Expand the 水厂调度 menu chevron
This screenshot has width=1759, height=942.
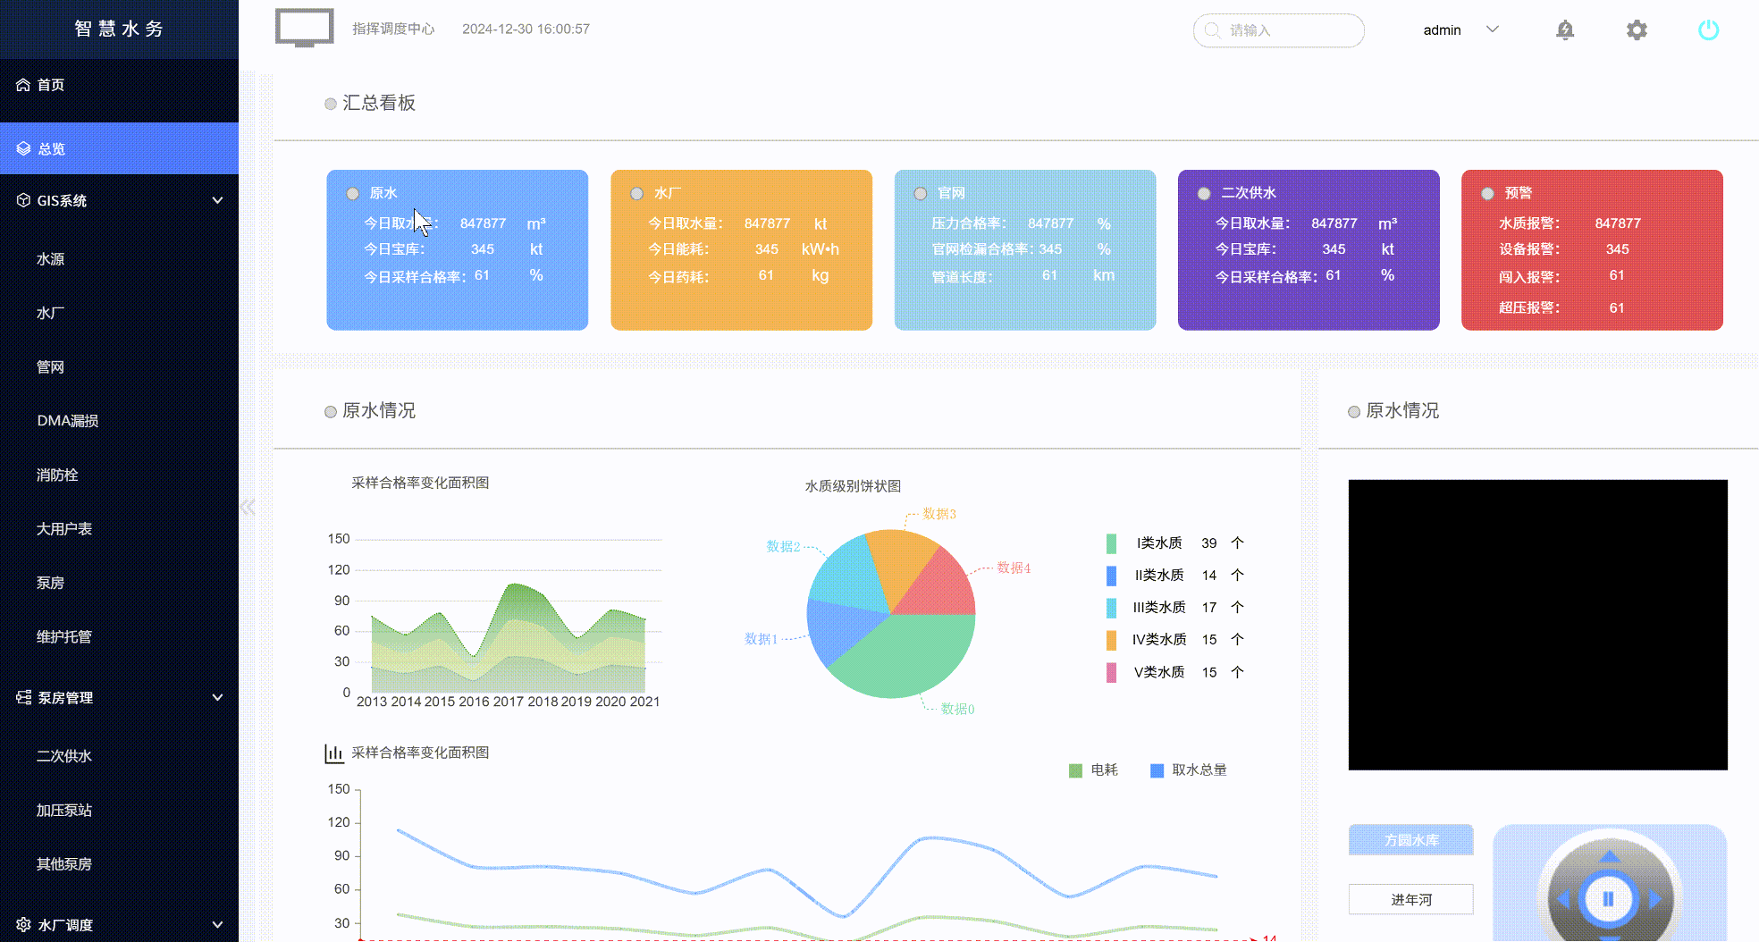click(217, 925)
